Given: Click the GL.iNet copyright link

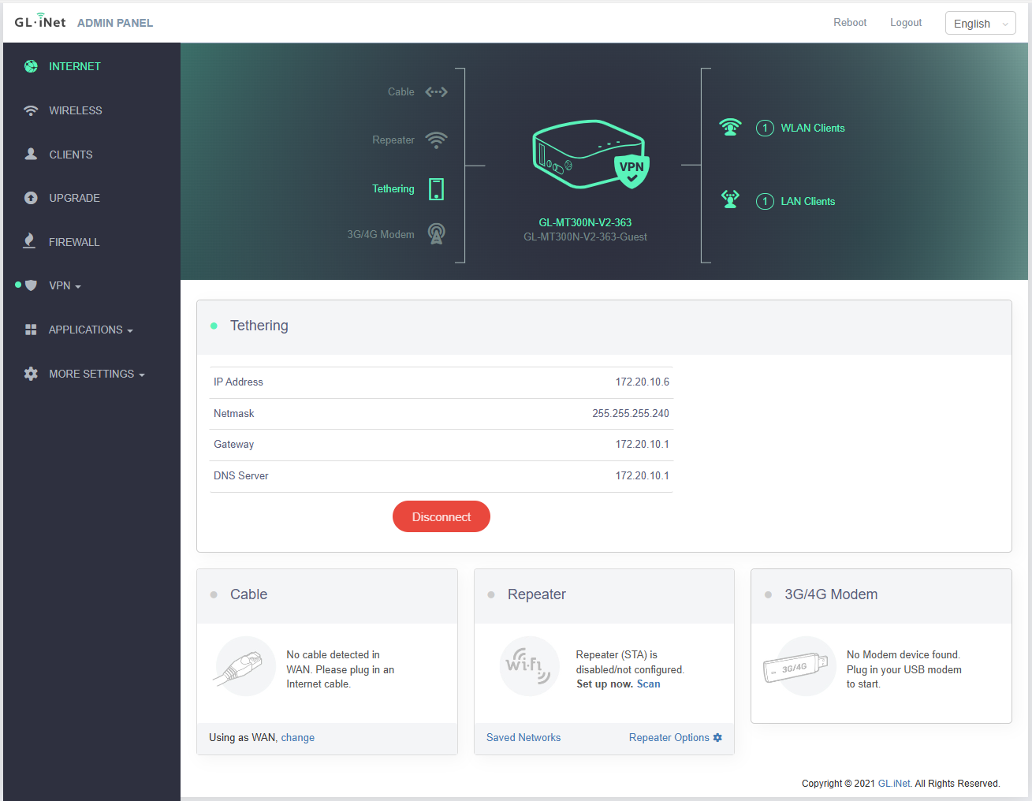Looking at the screenshot, I should tap(895, 783).
